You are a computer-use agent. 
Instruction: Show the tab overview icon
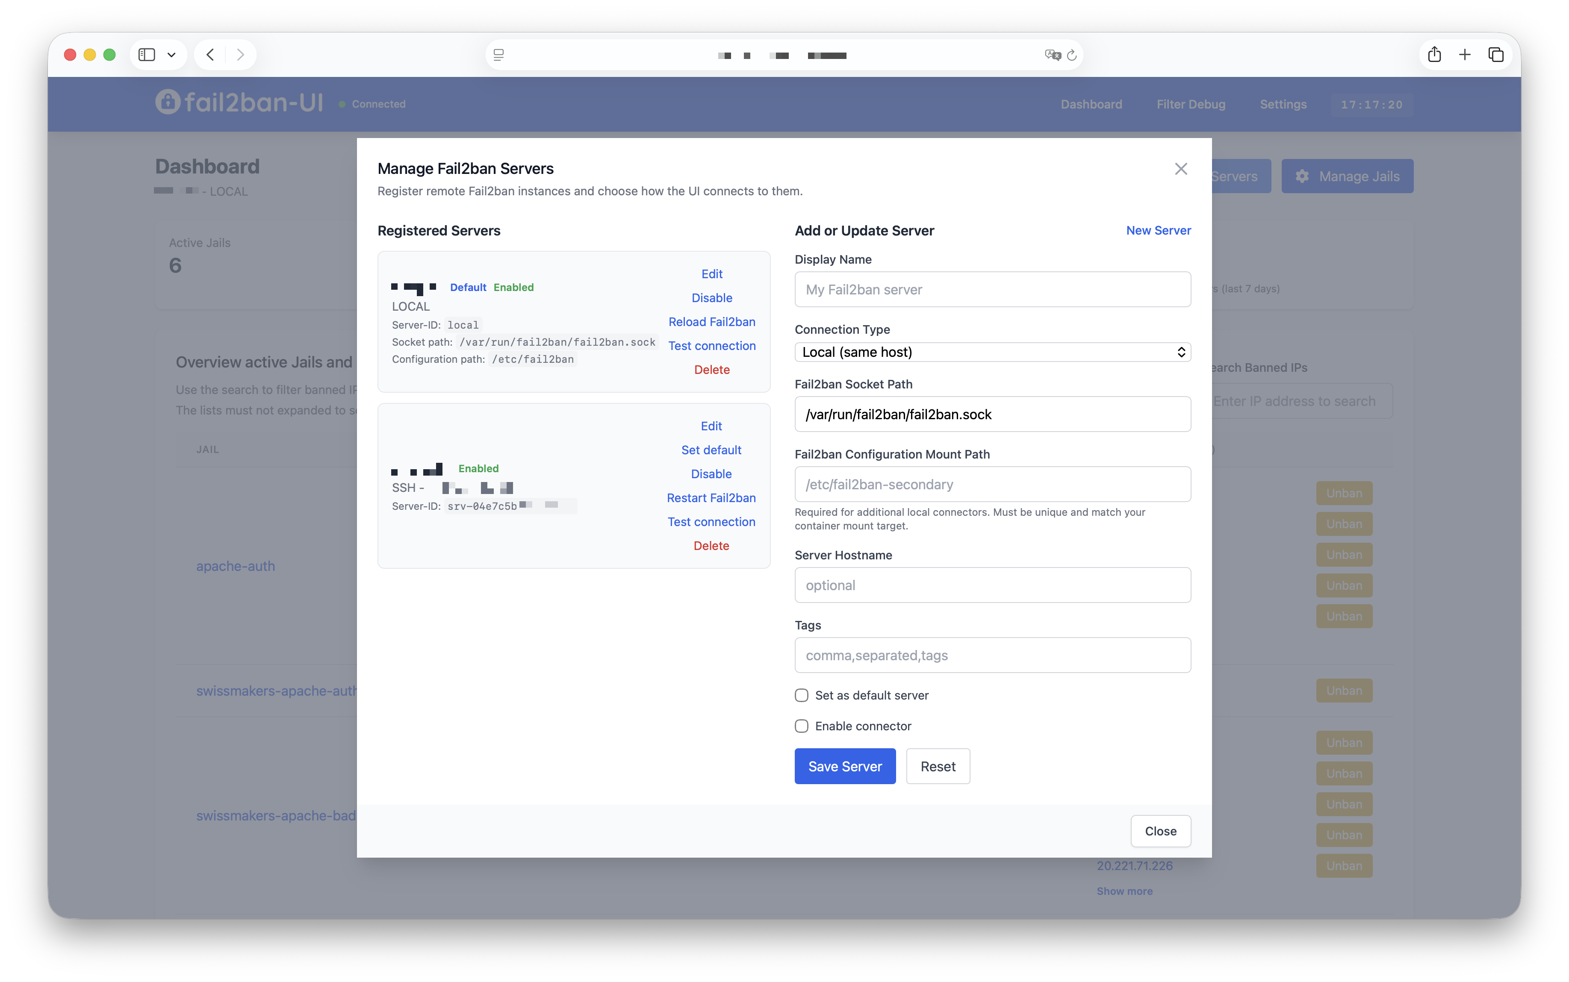pos(1495,55)
